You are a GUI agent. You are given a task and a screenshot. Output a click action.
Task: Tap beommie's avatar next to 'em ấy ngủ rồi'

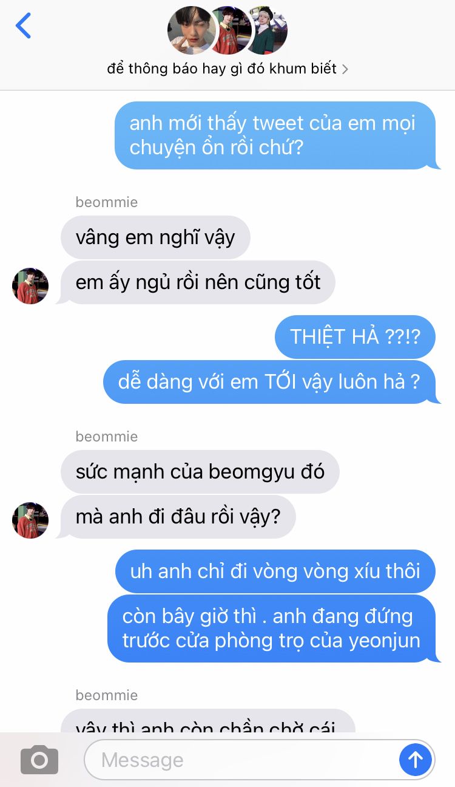click(30, 285)
